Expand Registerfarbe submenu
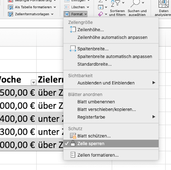The width and height of the screenshot is (171, 170). [x=111, y=117]
